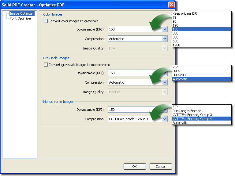The image size is (235, 177).
Task: Choose Keep original DPI option
Action: [x=202, y=13]
